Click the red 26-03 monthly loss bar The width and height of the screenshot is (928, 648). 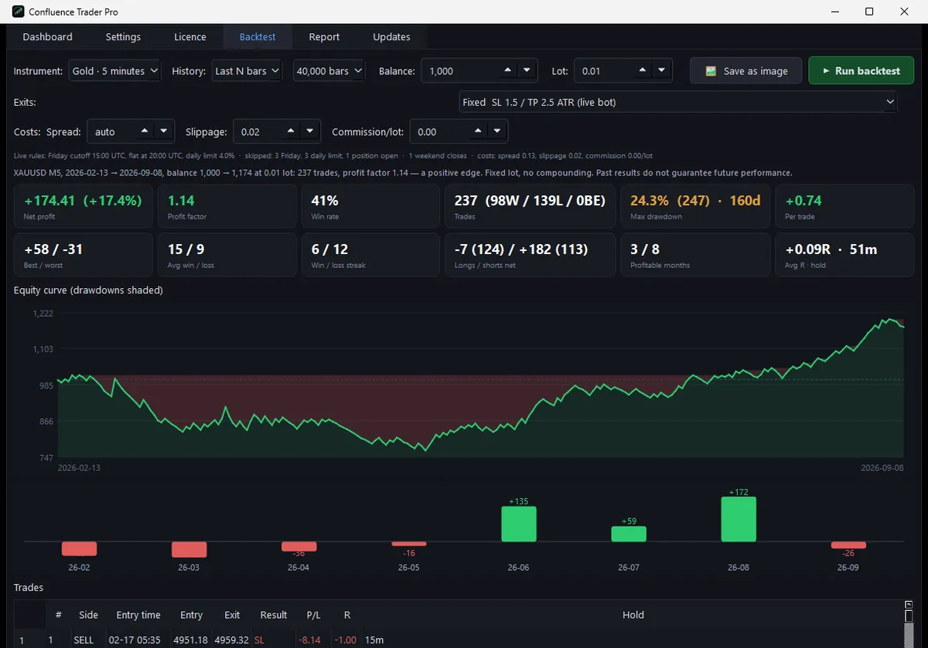coord(189,549)
